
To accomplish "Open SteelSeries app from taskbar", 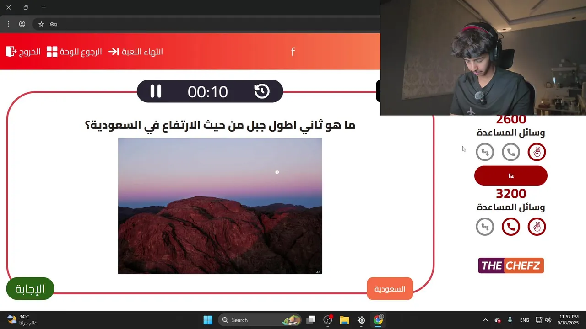I will (x=361, y=320).
